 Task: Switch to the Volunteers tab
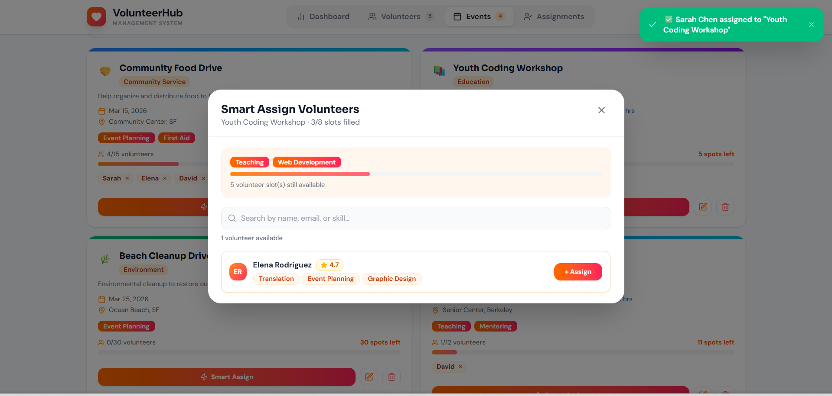400,16
